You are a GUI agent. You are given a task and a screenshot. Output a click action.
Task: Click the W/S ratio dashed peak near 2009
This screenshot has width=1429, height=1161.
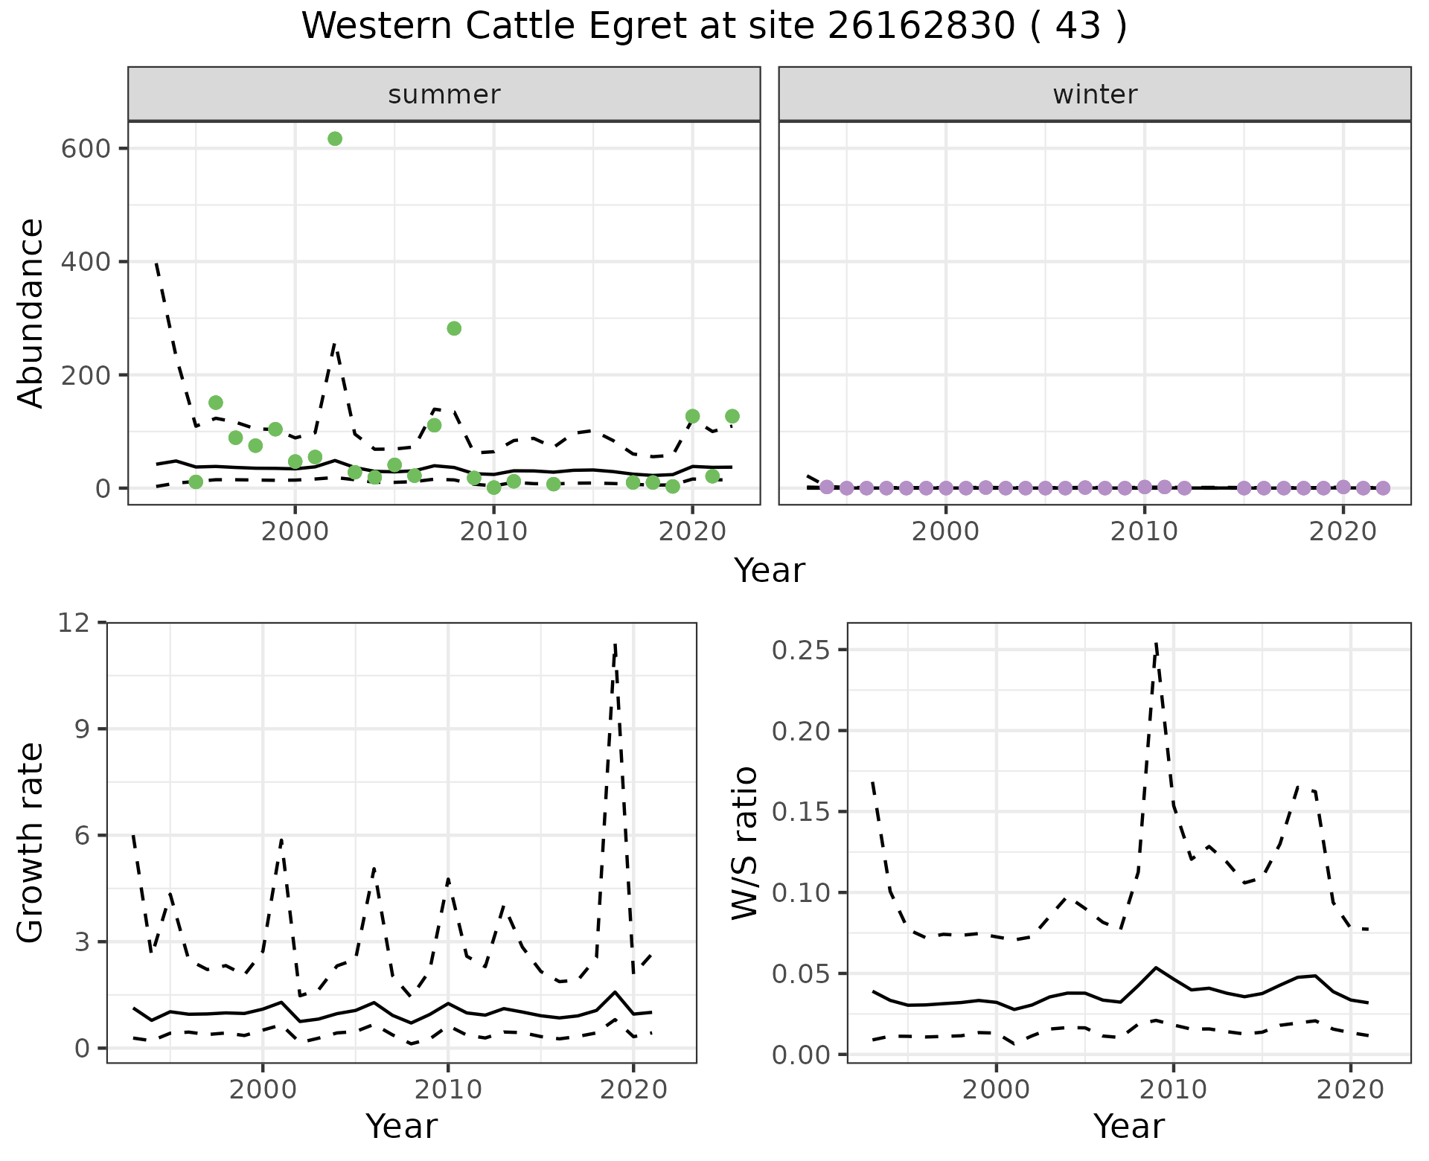pyautogui.click(x=1156, y=645)
